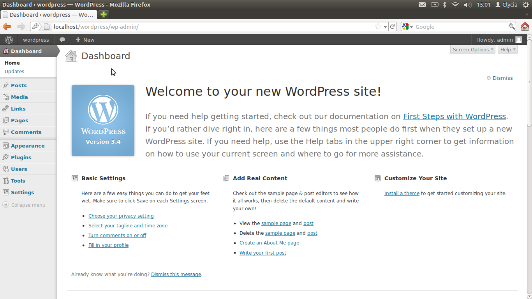Click the Firefox home button
Screen dimensions: 532x299
(525, 26)
